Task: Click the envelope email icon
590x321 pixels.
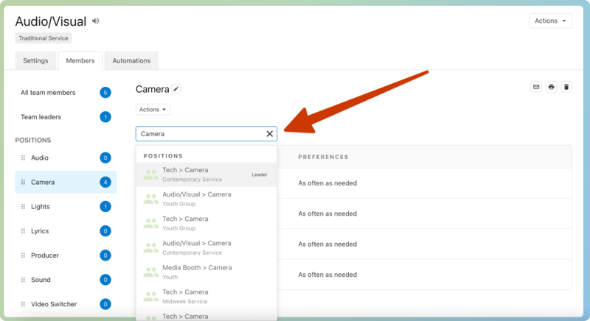Action: pyautogui.click(x=536, y=87)
